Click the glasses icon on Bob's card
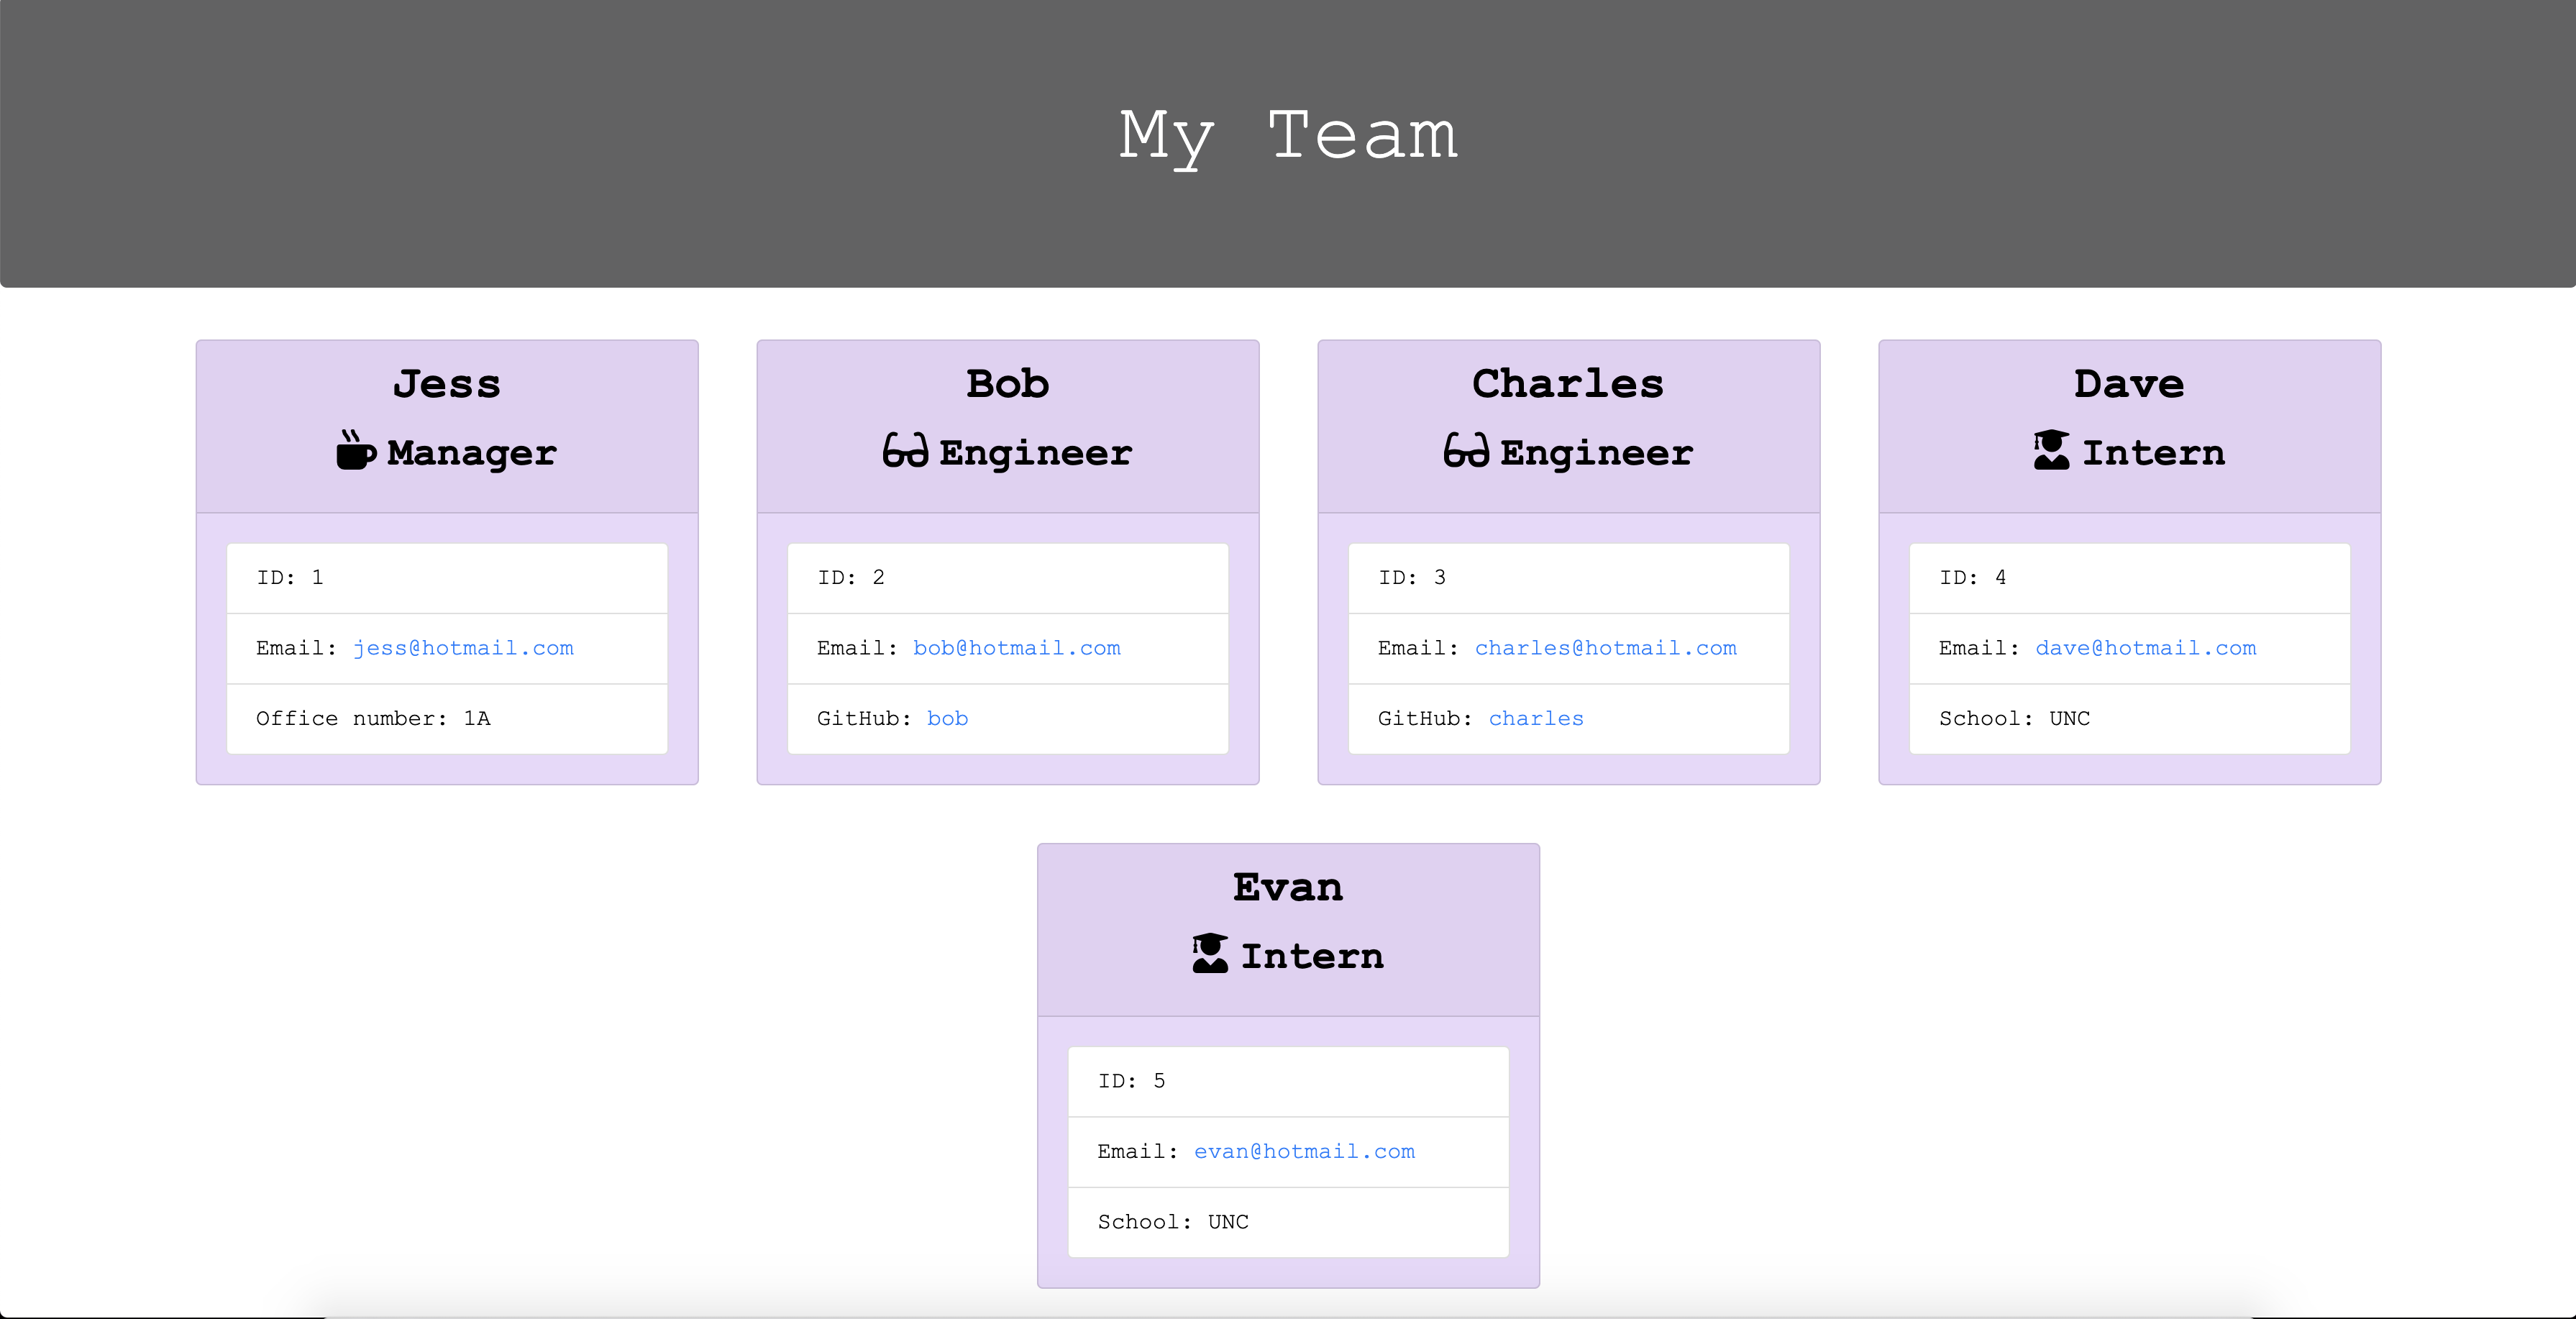The image size is (2576, 1319). 905,451
